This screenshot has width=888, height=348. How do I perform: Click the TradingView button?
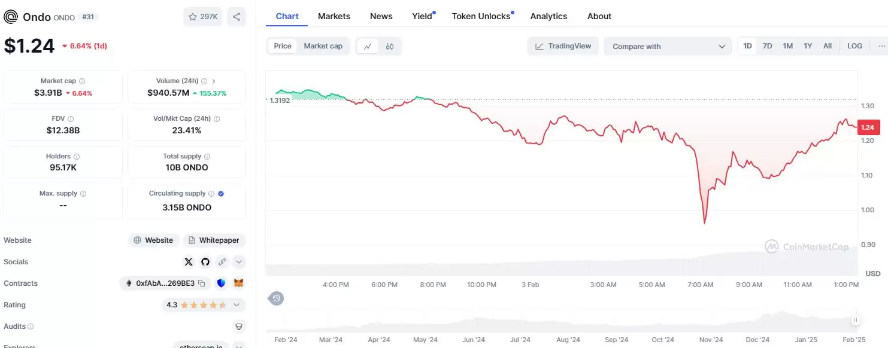(x=563, y=46)
